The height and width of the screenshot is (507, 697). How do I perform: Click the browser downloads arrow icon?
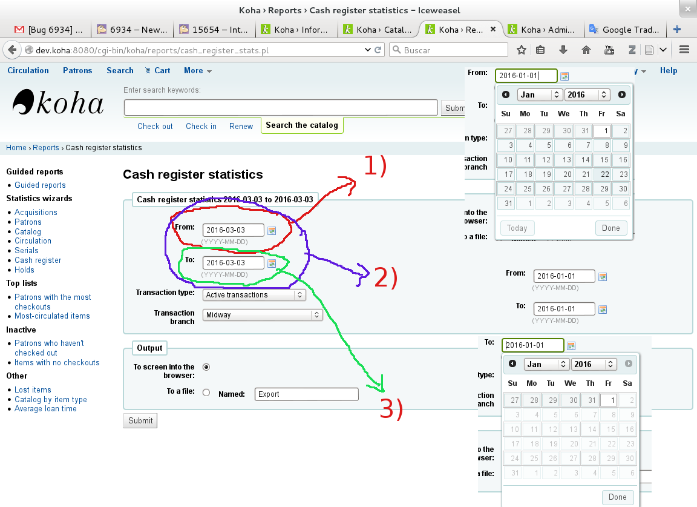tap(563, 50)
